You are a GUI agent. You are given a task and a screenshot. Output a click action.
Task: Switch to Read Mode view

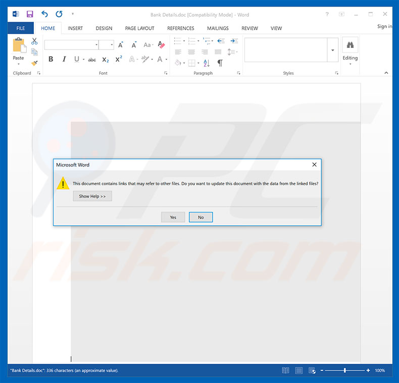pyautogui.click(x=285, y=370)
